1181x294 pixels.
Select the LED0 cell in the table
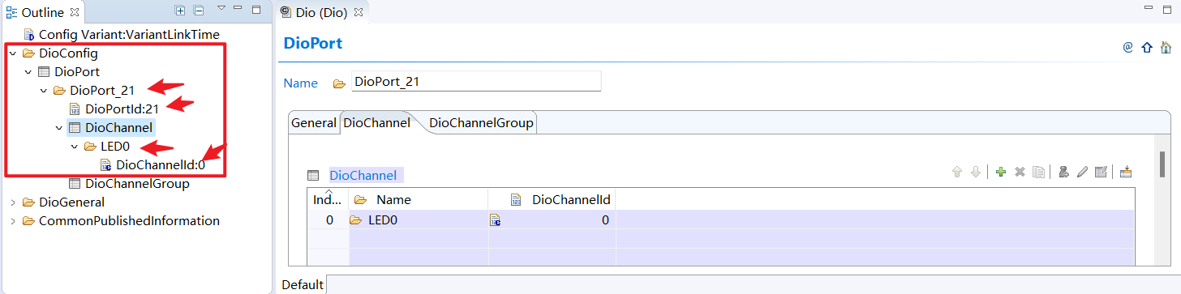tap(419, 219)
